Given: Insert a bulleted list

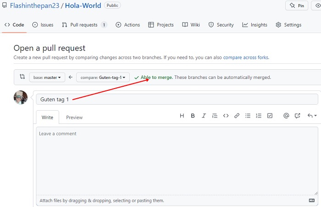Looking at the screenshot, I should (x=248, y=116).
